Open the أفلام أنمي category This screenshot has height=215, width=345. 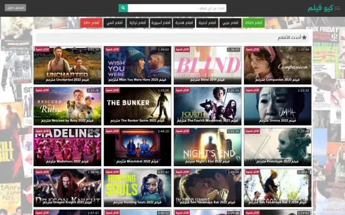tap(114, 23)
